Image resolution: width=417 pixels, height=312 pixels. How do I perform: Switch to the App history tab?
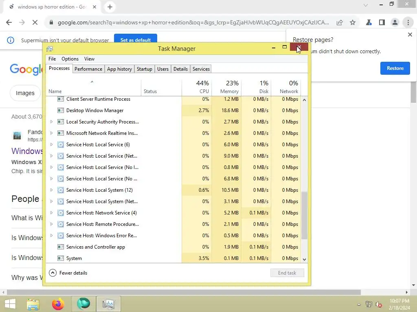click(x=119, y=69)
